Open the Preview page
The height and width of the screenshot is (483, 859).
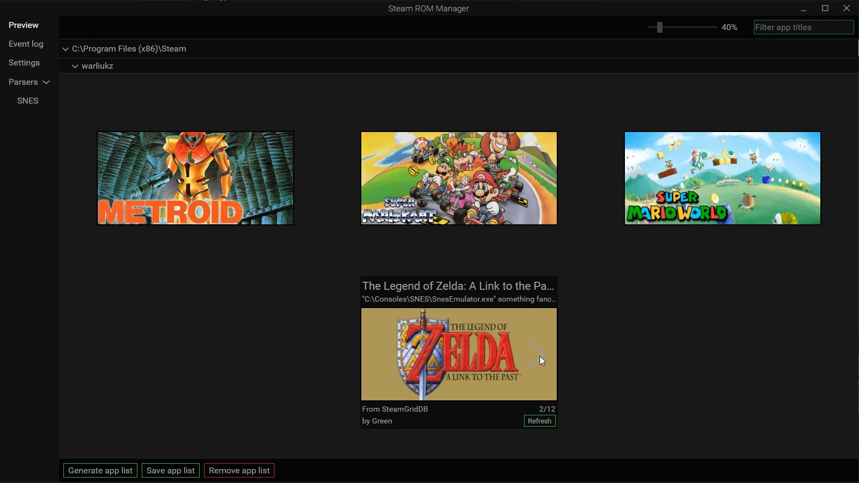tap(24, 25)
